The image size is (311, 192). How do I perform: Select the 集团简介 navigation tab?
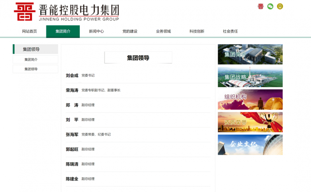(63, 31)
